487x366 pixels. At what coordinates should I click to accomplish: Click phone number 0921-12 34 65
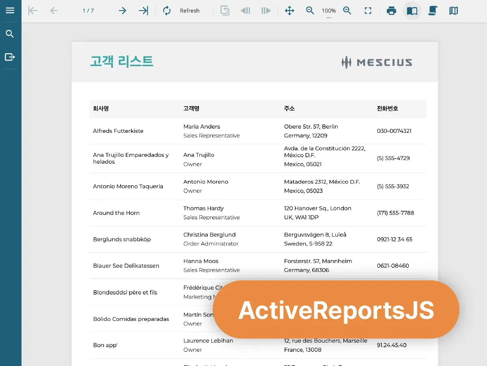[x=394, y=239]
